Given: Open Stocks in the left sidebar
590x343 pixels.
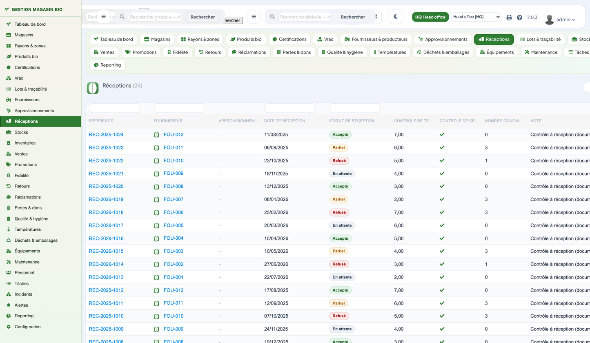Looking at the screenshot, I should [x=40, y=132].
